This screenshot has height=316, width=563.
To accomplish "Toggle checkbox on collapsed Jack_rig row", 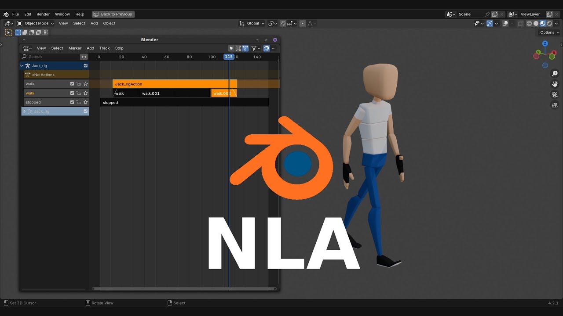I will click(x=85, y=111).
